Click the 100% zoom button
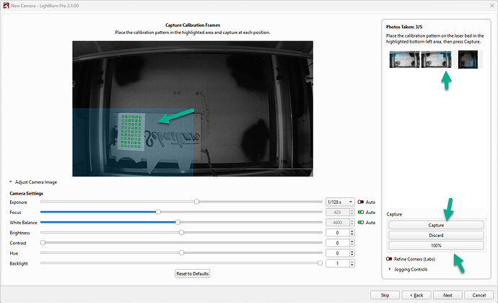This screenshot has height=303, width=498. (x=436, y=245)
